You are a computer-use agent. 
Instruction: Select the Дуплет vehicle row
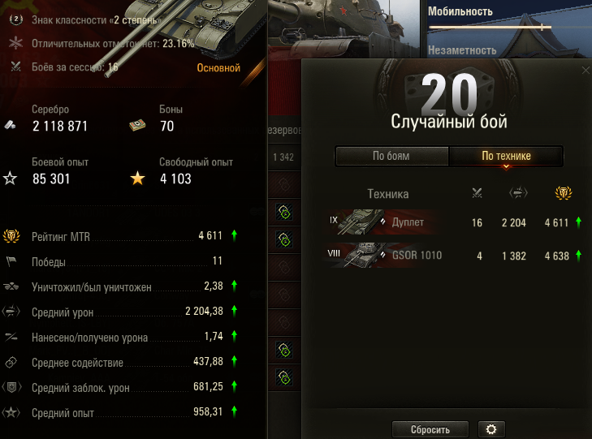coord(453,222)
